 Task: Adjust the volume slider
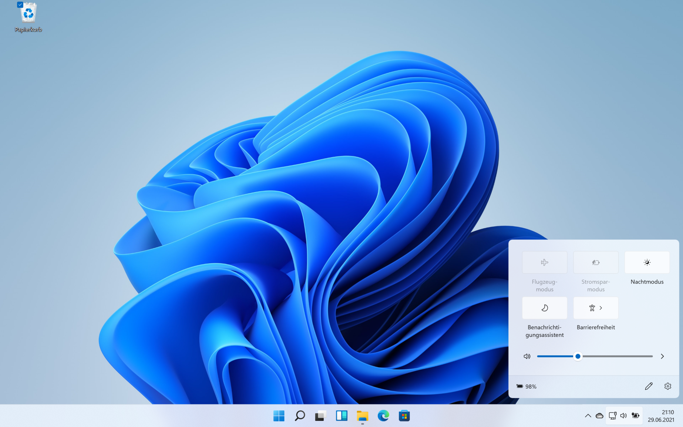click(x=578, y=356)
